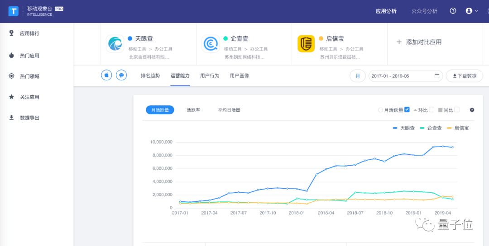Click the final 天眼查 data point on blue line

[x=452, y=148]
